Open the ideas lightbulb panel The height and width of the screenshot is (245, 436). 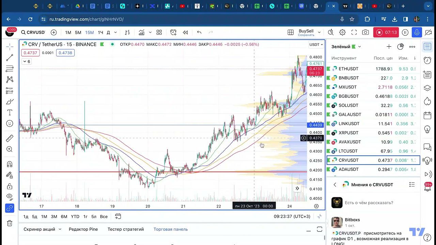pos(427,130)
